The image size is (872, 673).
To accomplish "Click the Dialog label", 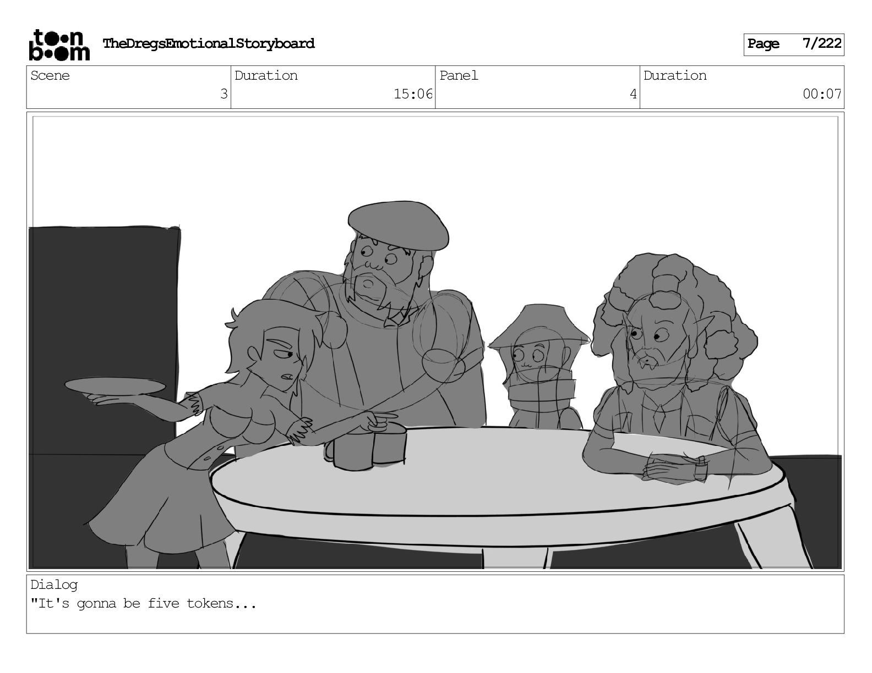I will pyautogui.click(x=54, y=585).
